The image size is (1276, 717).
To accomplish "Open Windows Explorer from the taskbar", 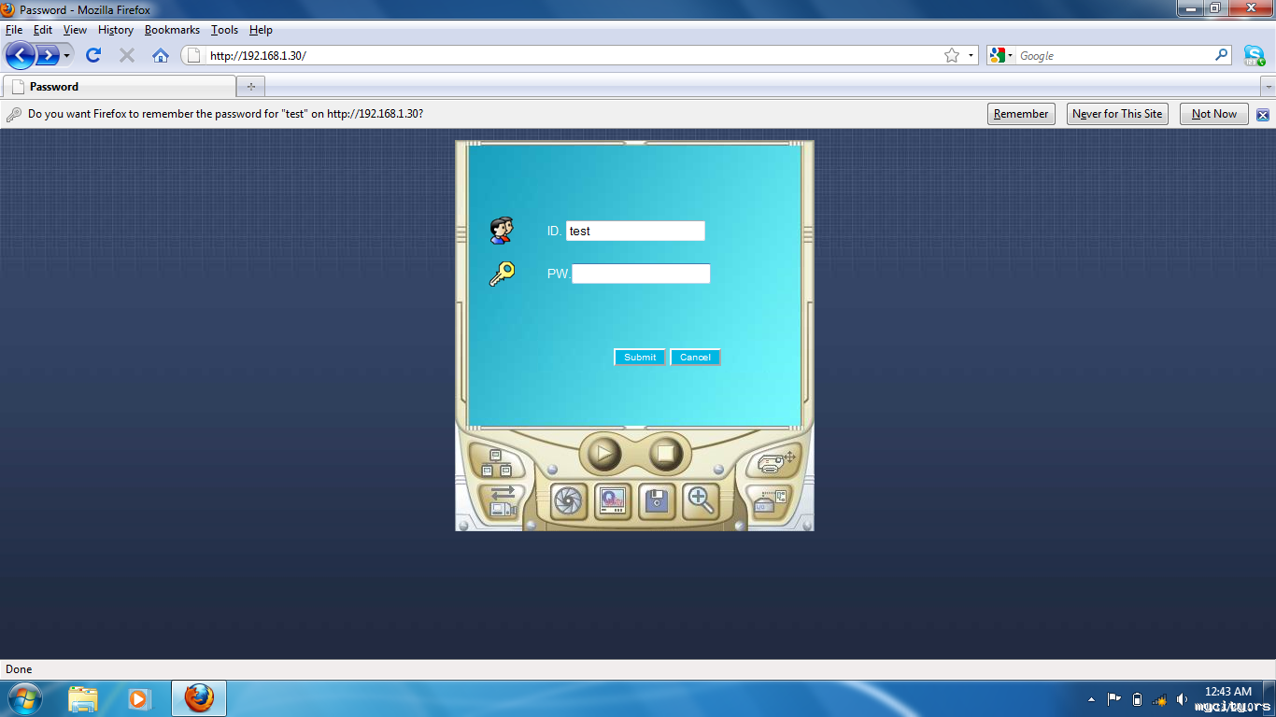I will pyautogui.click(x=83, y=698).
